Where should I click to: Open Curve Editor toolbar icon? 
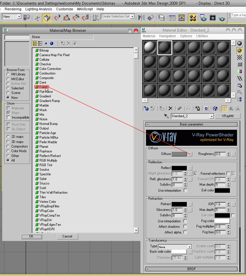[172, 18]
